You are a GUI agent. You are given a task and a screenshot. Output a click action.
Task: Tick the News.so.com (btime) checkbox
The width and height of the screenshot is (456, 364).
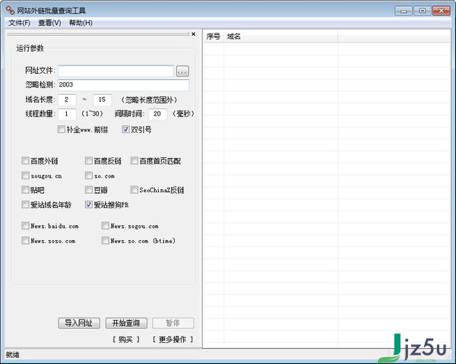pos(105,240)
